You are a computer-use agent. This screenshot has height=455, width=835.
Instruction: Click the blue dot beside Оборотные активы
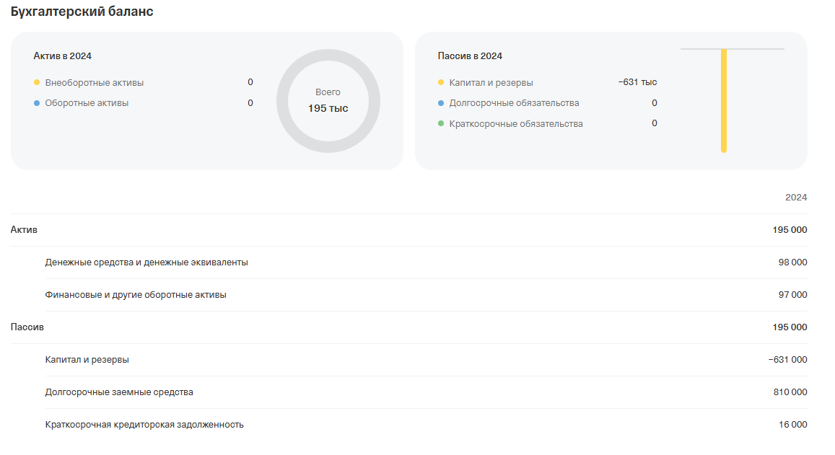(x=37, y=103)
